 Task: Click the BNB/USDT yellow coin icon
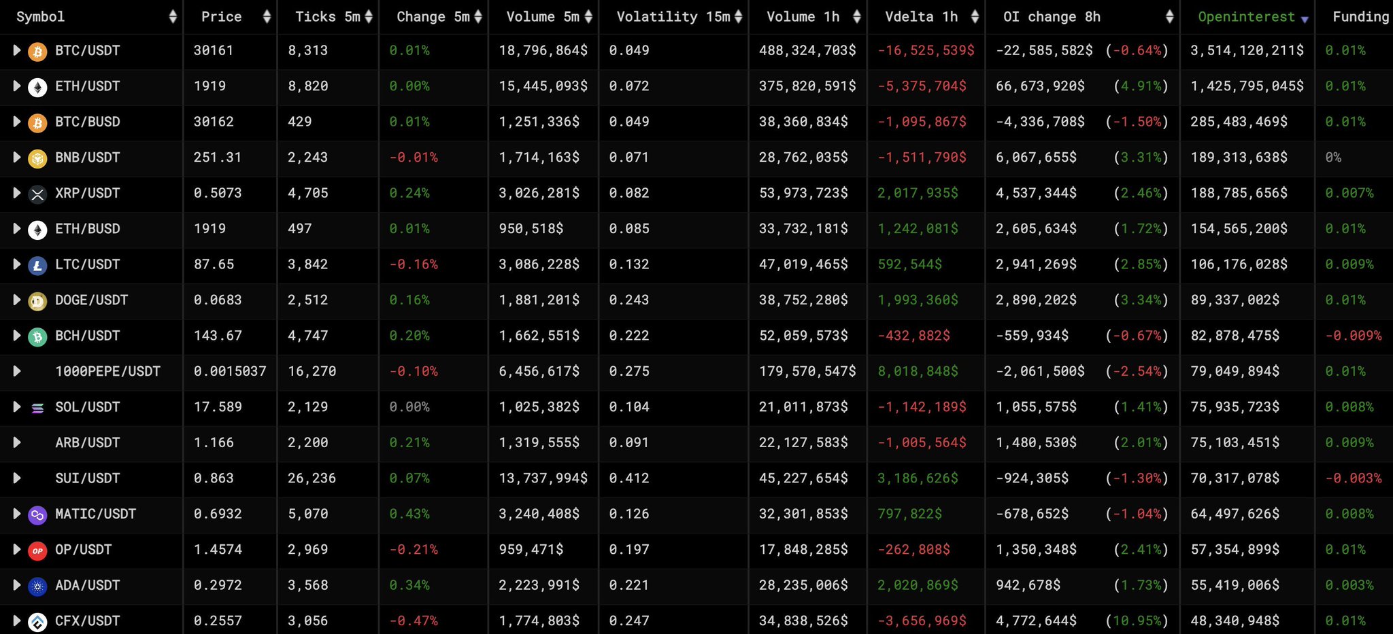click(37, 158)
